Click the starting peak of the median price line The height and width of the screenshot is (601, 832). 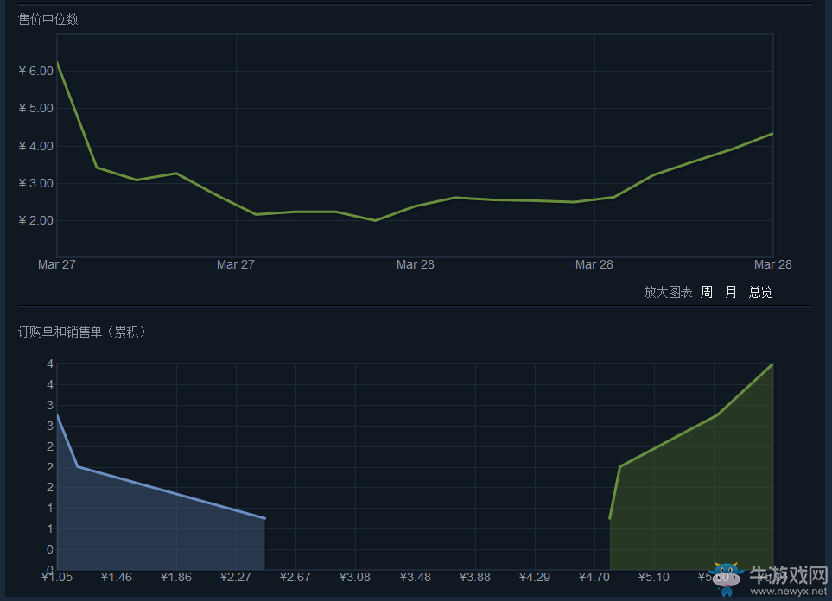(58, 64)
